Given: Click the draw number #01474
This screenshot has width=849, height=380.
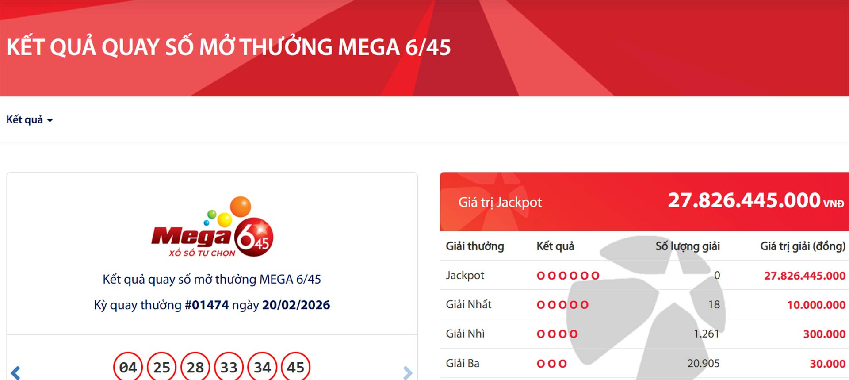Looking at the screenshot, I should click(x=207, y=305).
